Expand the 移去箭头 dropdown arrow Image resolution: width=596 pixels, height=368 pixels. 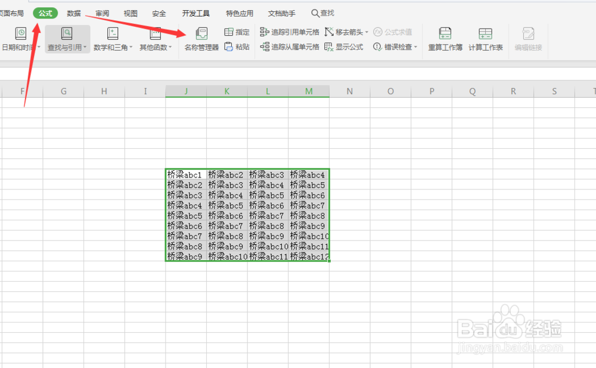[367, 32]
